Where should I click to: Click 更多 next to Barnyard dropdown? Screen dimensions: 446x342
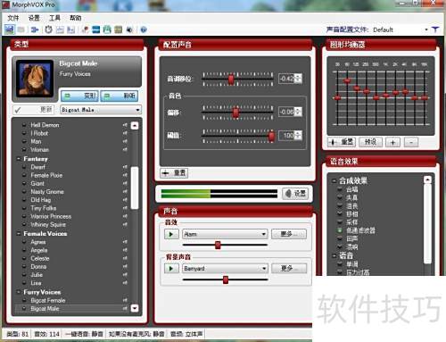tap(289, 269)
